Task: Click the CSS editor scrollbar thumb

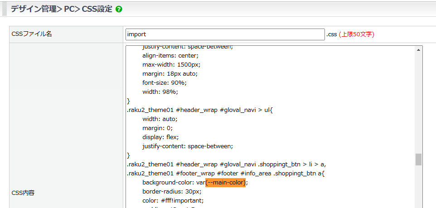Action: [418, 160]
